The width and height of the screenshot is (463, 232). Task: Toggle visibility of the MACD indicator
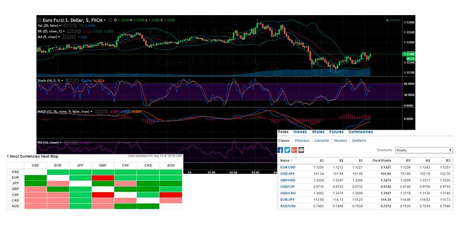pos(97,111)
